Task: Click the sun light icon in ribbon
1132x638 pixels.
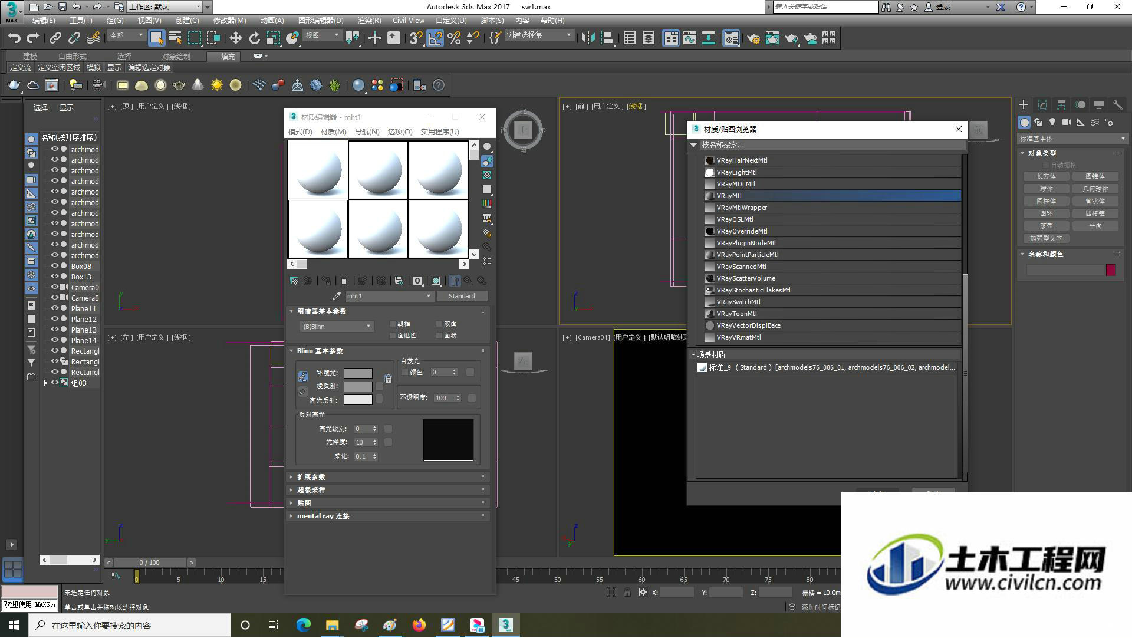Action: point(216,85)
